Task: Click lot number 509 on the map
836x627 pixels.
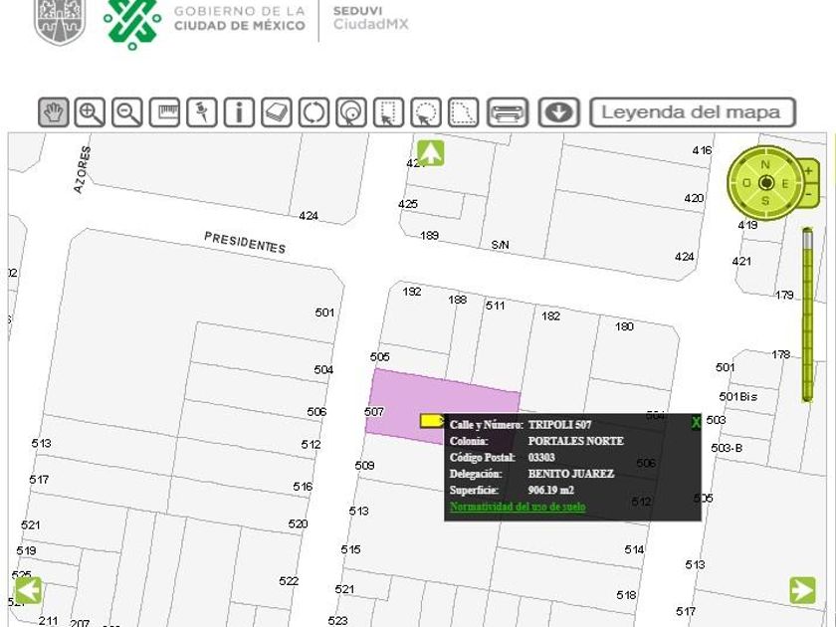Action: click(364, 466)
